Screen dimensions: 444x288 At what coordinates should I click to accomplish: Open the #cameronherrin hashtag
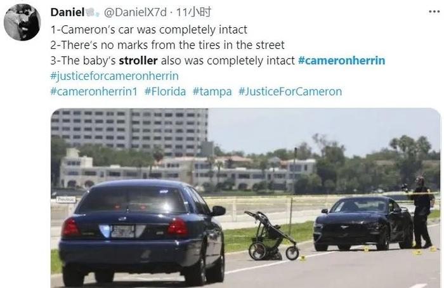[x=342, y=60]
